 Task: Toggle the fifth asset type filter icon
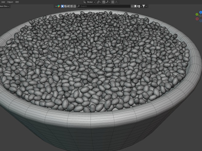(75, 6)
